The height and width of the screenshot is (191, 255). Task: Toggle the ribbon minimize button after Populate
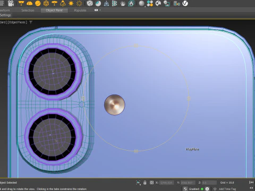[96, 10]
